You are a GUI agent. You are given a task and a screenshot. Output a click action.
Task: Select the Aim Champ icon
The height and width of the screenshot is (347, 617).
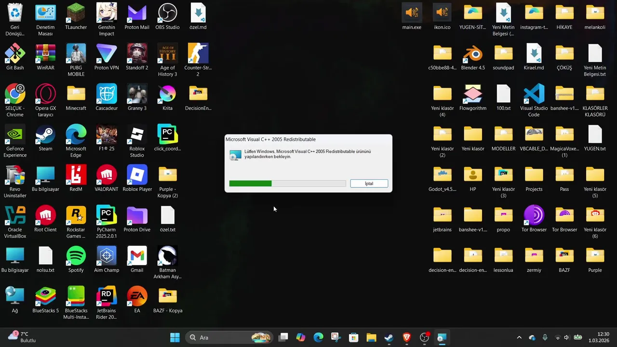click(x=107, y=259)
